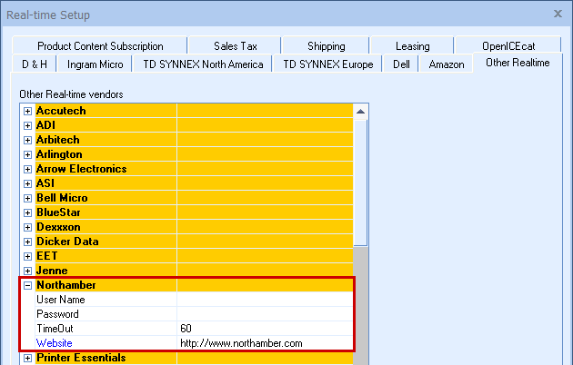
Task: Collapse the Northamber vendor section
Action: click(28, 285)
